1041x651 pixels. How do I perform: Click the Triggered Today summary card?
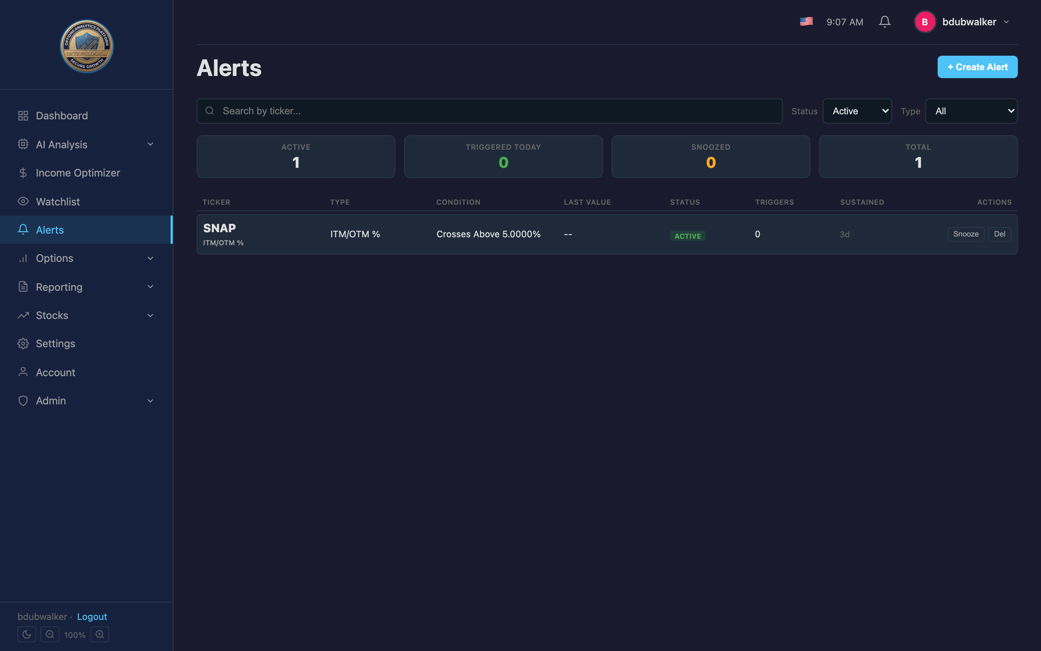tap(503, 157)
